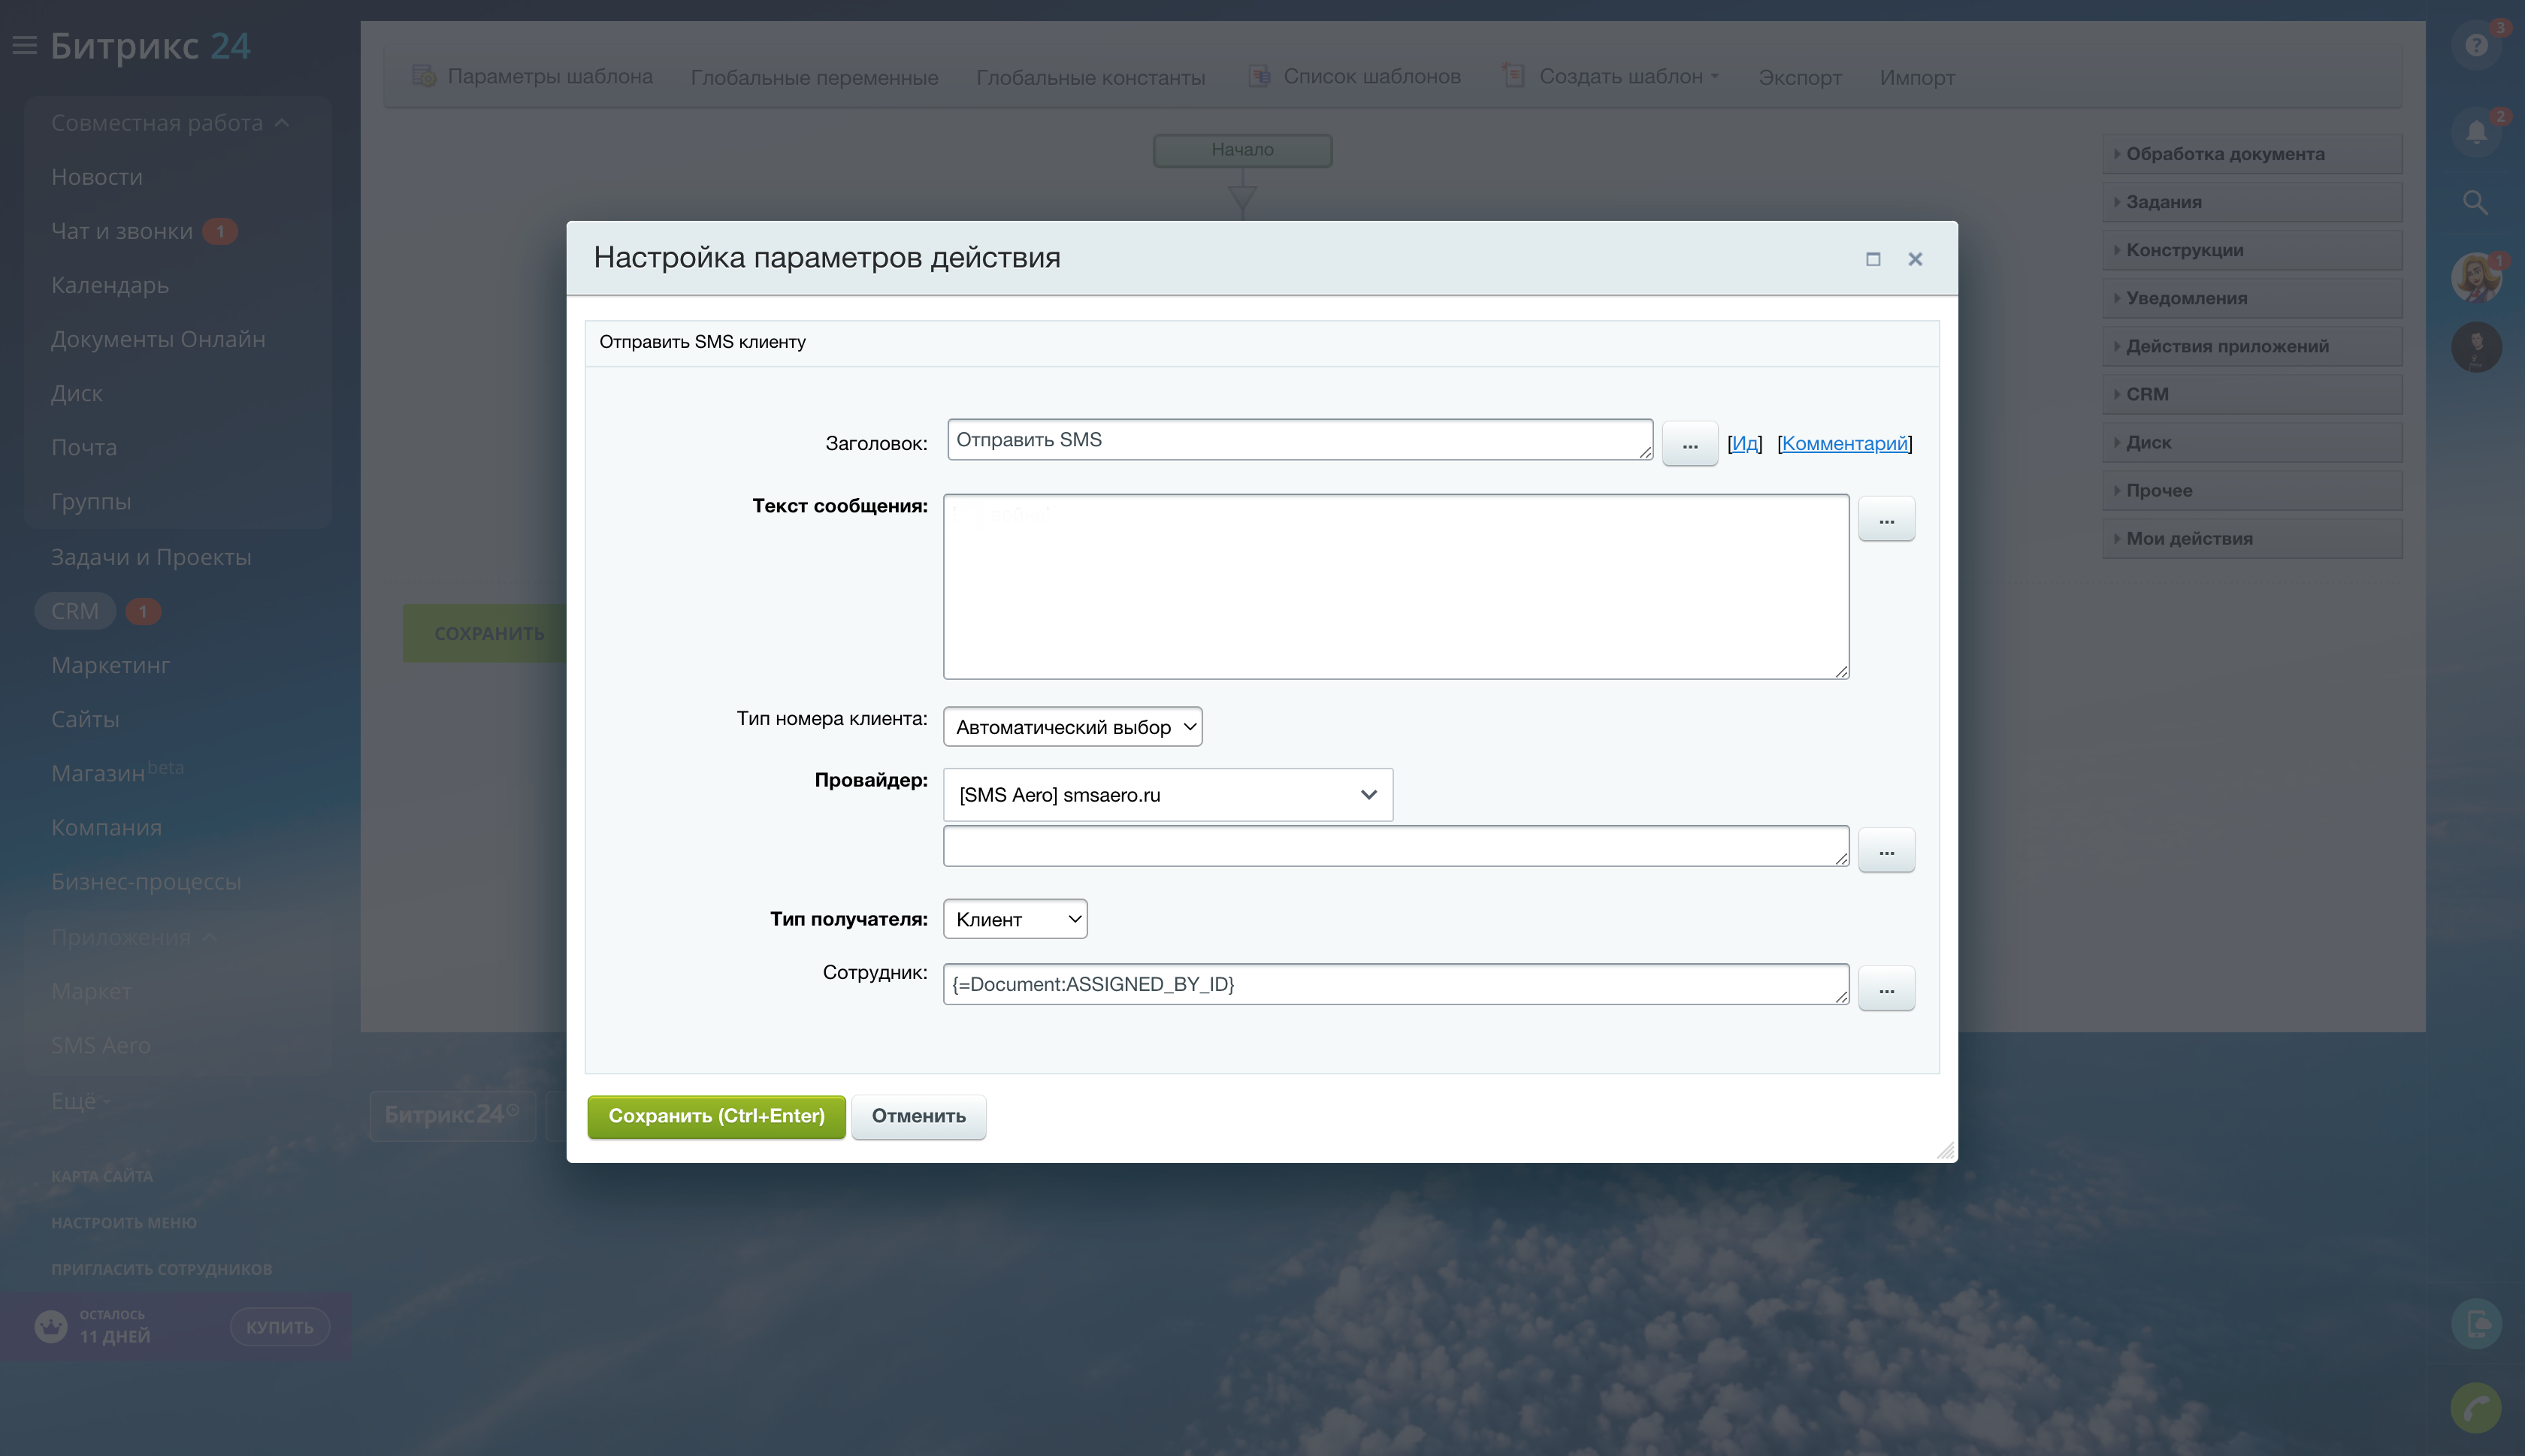Click the help question mark icon
This screenshot has width=2525, height=1456.
2476,46
